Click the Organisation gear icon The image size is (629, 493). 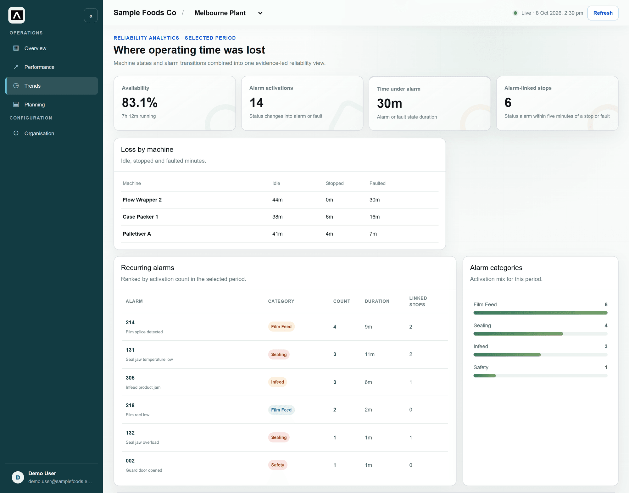click(16, 133)
